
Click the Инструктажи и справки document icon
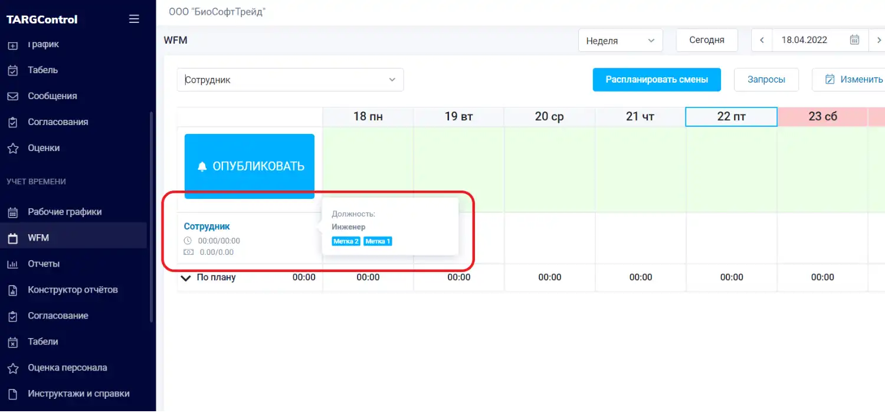[x=12, y=394]
